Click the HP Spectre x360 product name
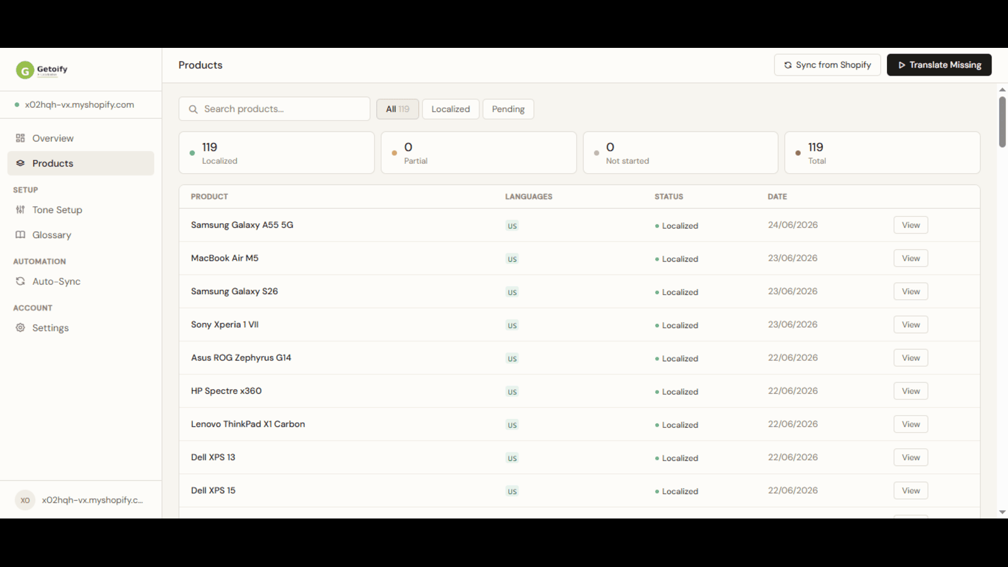1008x567 pixels. point(226,391)
